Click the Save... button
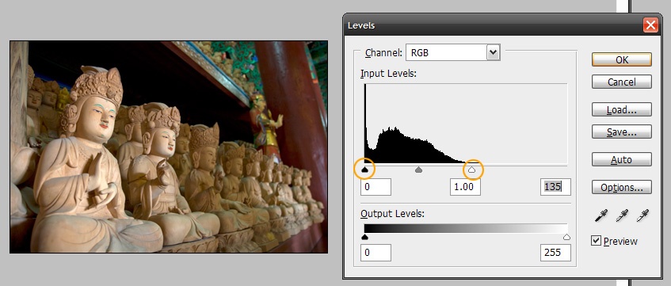Viewport: 671px width, 286px height. tap(622, 132)
